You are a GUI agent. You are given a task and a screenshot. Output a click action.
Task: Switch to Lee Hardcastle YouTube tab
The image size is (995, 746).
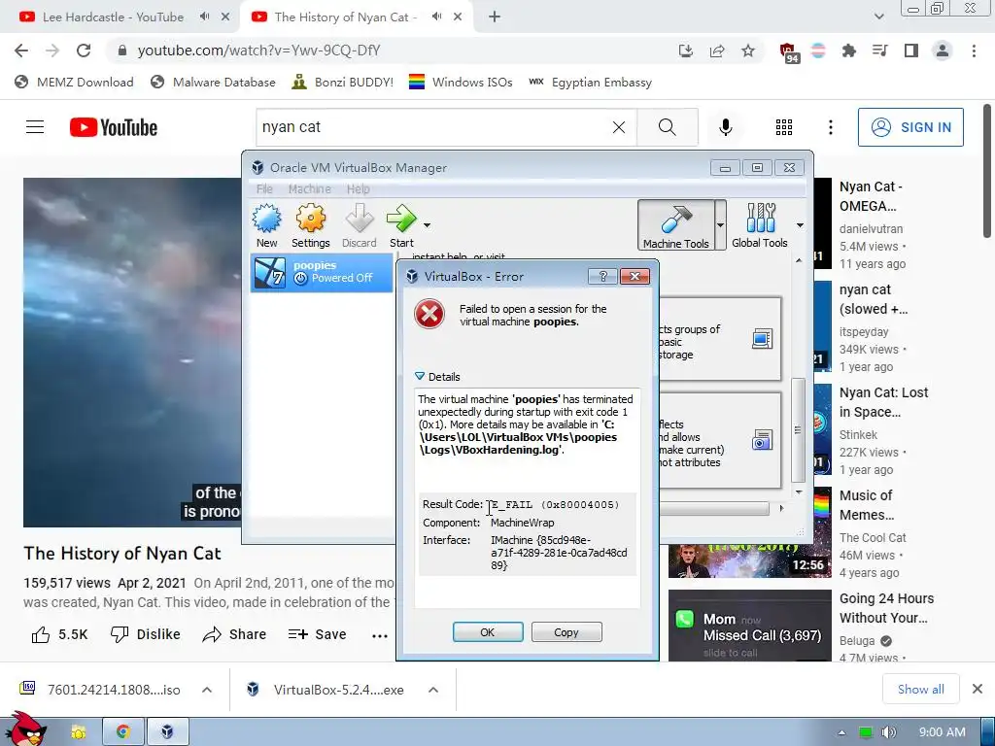coord(113,17)
